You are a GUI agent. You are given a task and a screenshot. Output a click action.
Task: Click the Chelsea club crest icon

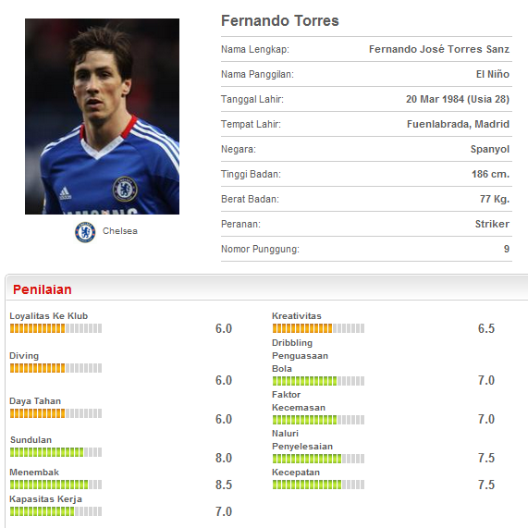[x=85, y=232]
